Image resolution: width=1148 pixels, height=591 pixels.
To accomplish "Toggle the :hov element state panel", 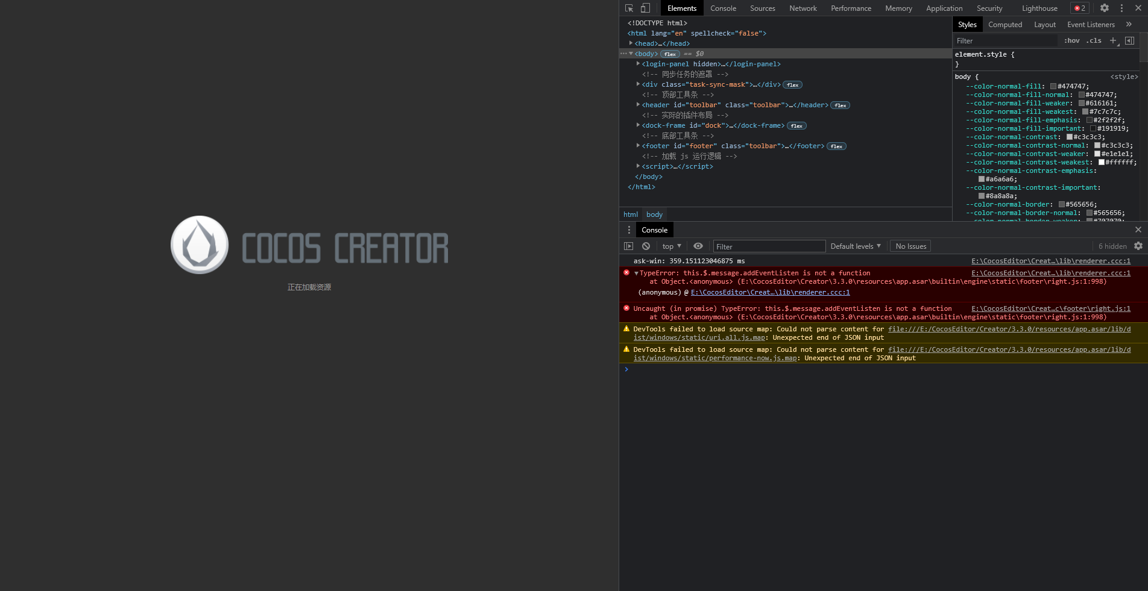I will coord(1071,40).
